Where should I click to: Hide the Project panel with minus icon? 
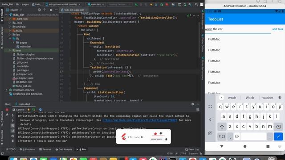56,10
